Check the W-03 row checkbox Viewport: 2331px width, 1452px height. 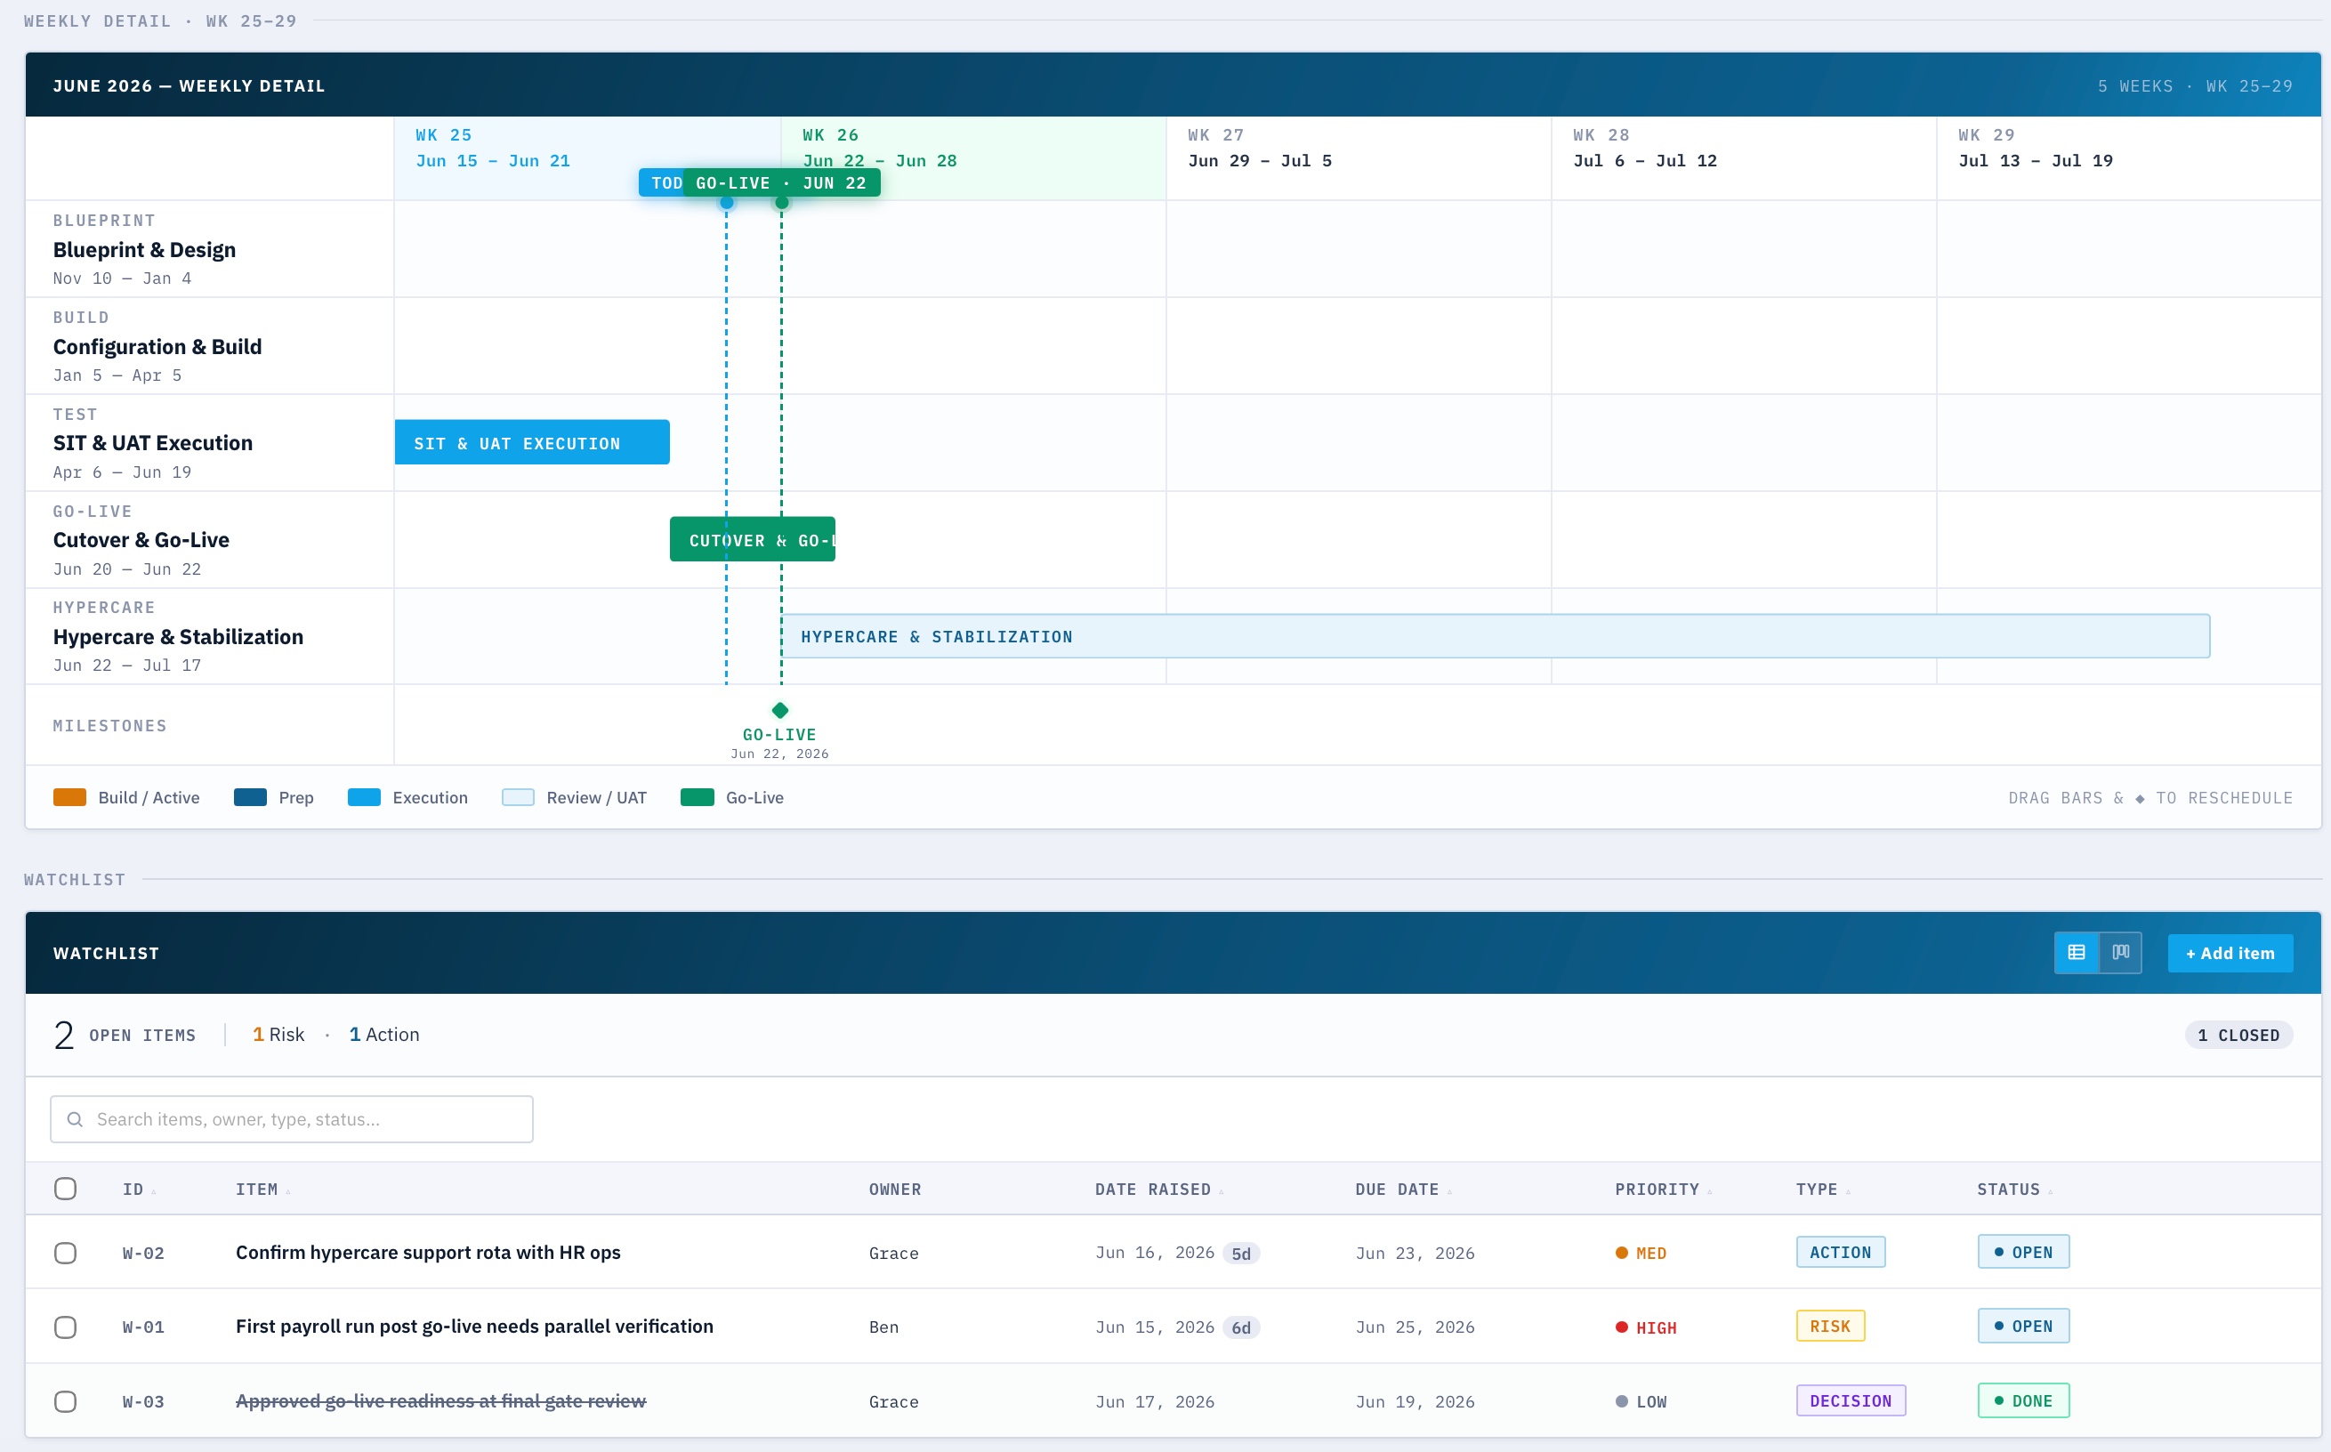point(65,1402)
